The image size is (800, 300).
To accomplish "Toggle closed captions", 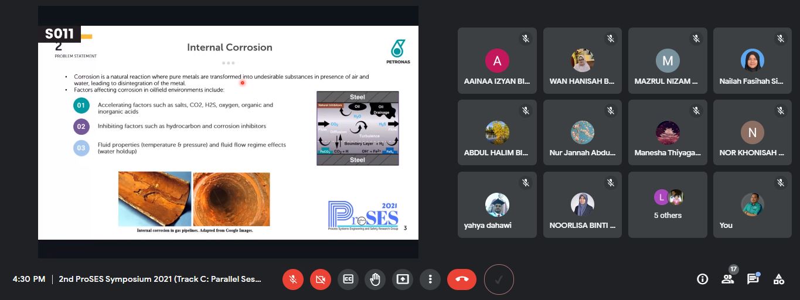I will pyautogui.click(x=348, y=279).
